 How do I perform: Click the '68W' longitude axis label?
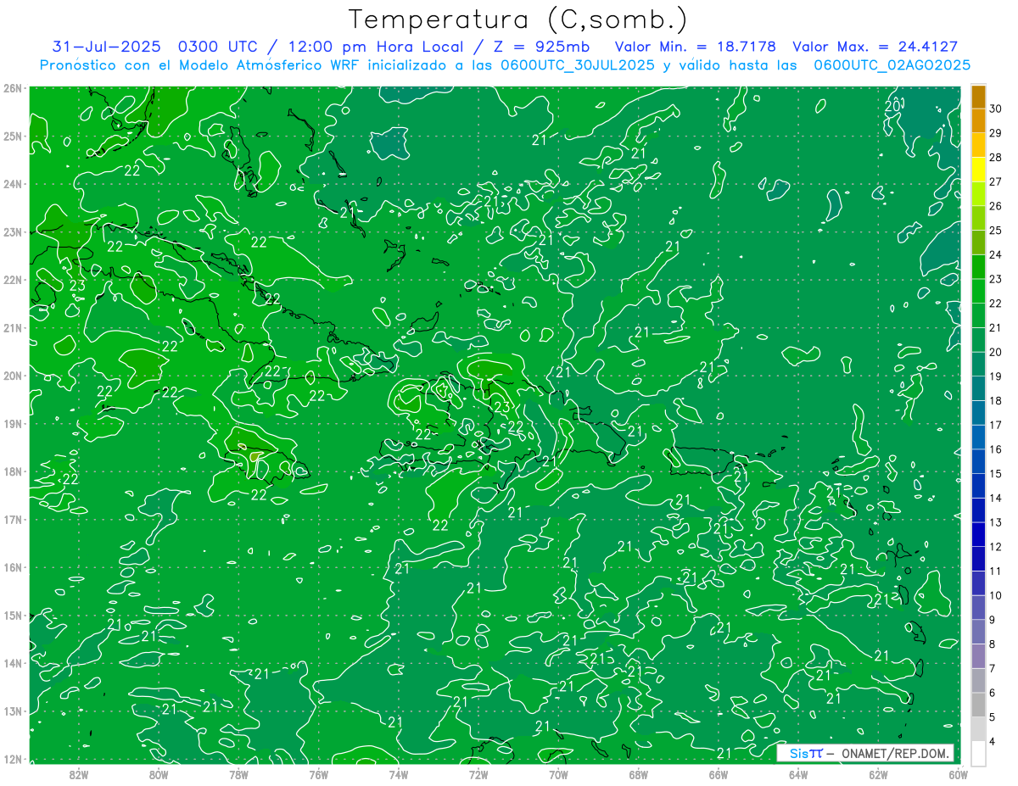point(639,773)
